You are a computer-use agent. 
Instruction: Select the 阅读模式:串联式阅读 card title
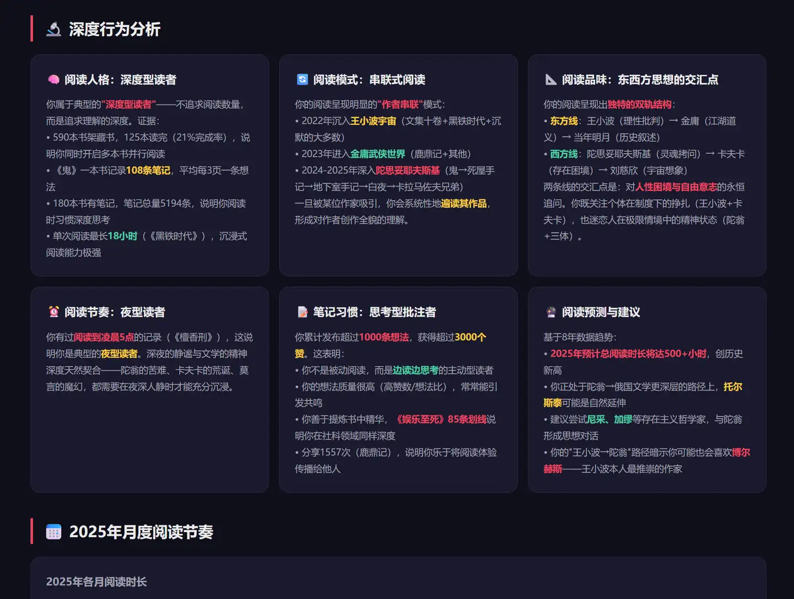pyautogui.click(x=369, y=79)
